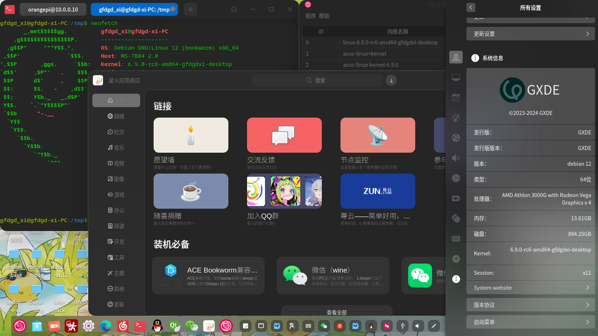
Task: Go back with settings back arrow
Action: 471,7
